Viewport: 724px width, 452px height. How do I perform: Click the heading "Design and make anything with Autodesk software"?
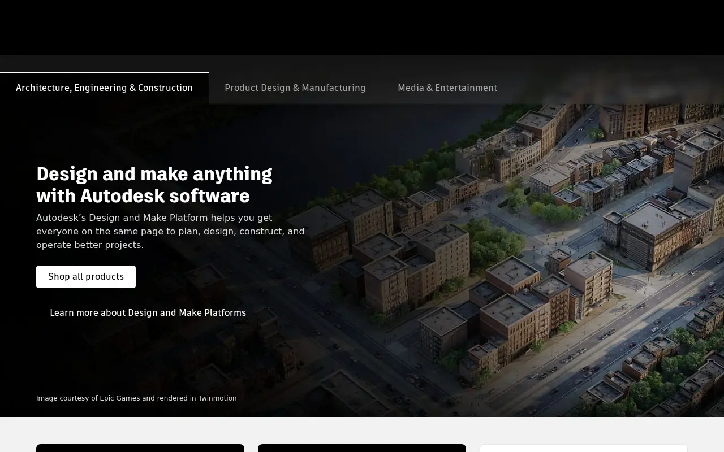[x=154, y=185]
